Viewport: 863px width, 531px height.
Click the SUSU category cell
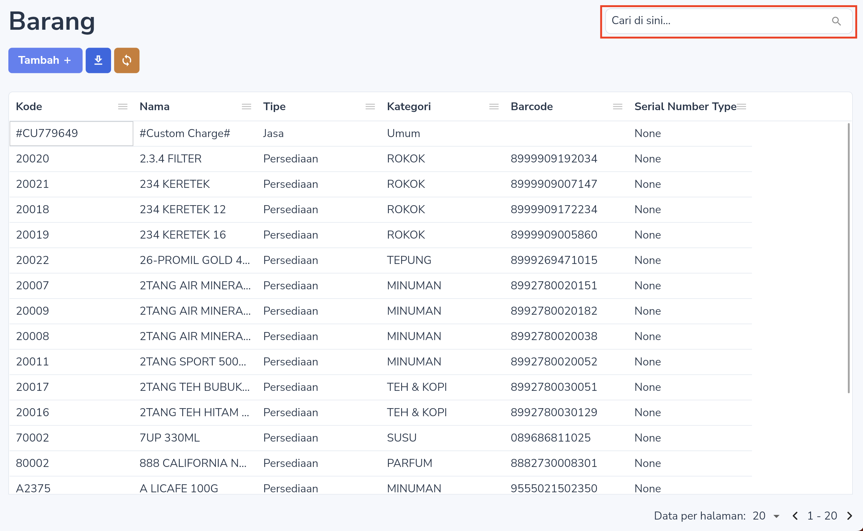click(401, 438)
